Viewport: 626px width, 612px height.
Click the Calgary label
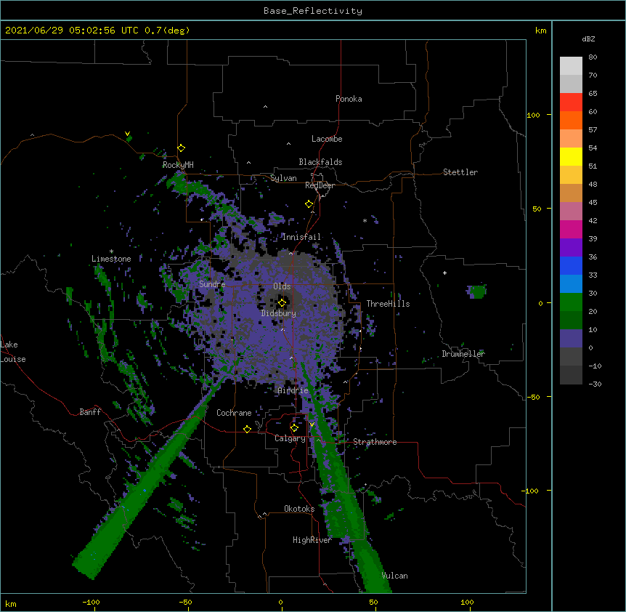[290, 438]
